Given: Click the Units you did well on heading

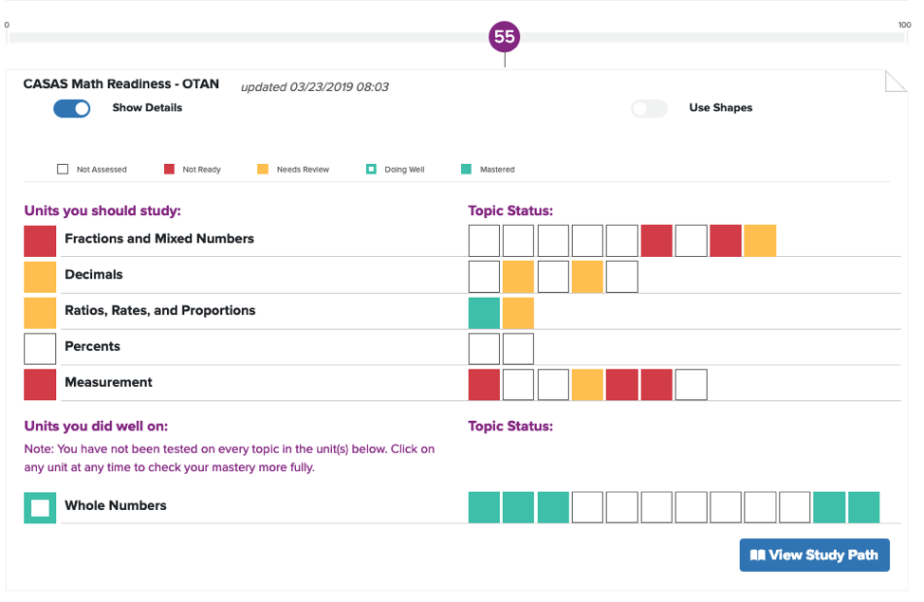Looking at the screenshot, I should coord(96,426).
